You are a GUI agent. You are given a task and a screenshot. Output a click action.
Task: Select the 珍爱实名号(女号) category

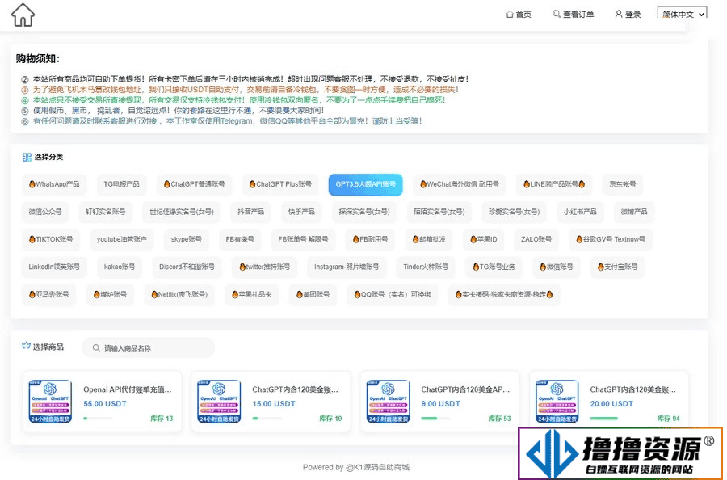click(515, 212)
